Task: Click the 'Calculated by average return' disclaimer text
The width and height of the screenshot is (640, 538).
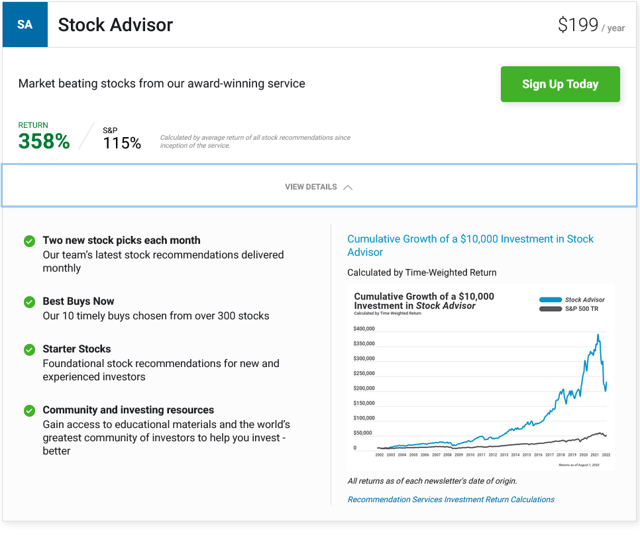Action: [255, 141]
